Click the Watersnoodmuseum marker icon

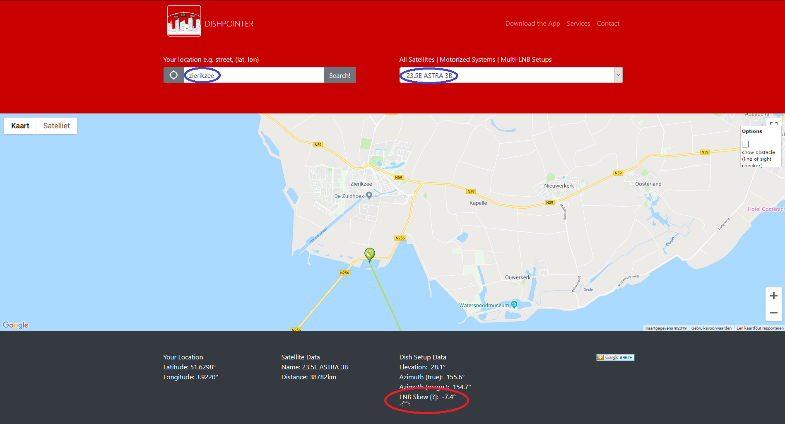tap(514, 304)
